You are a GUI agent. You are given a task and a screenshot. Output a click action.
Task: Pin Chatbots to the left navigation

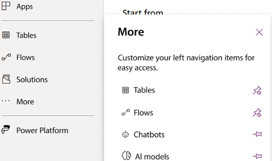coord(257,134)
